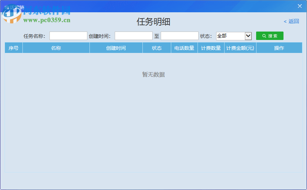The height and width of the screenshot is (190, 307).
Task: Click the 状态 column header
Action: click(157, 48)
